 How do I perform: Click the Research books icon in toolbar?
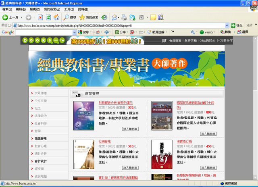(161, 17)
